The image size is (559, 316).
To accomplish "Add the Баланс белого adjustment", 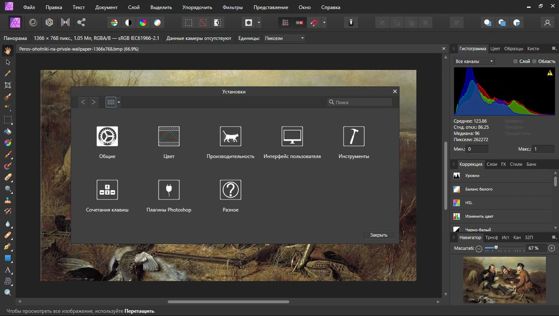I will (x=503, y=189).
